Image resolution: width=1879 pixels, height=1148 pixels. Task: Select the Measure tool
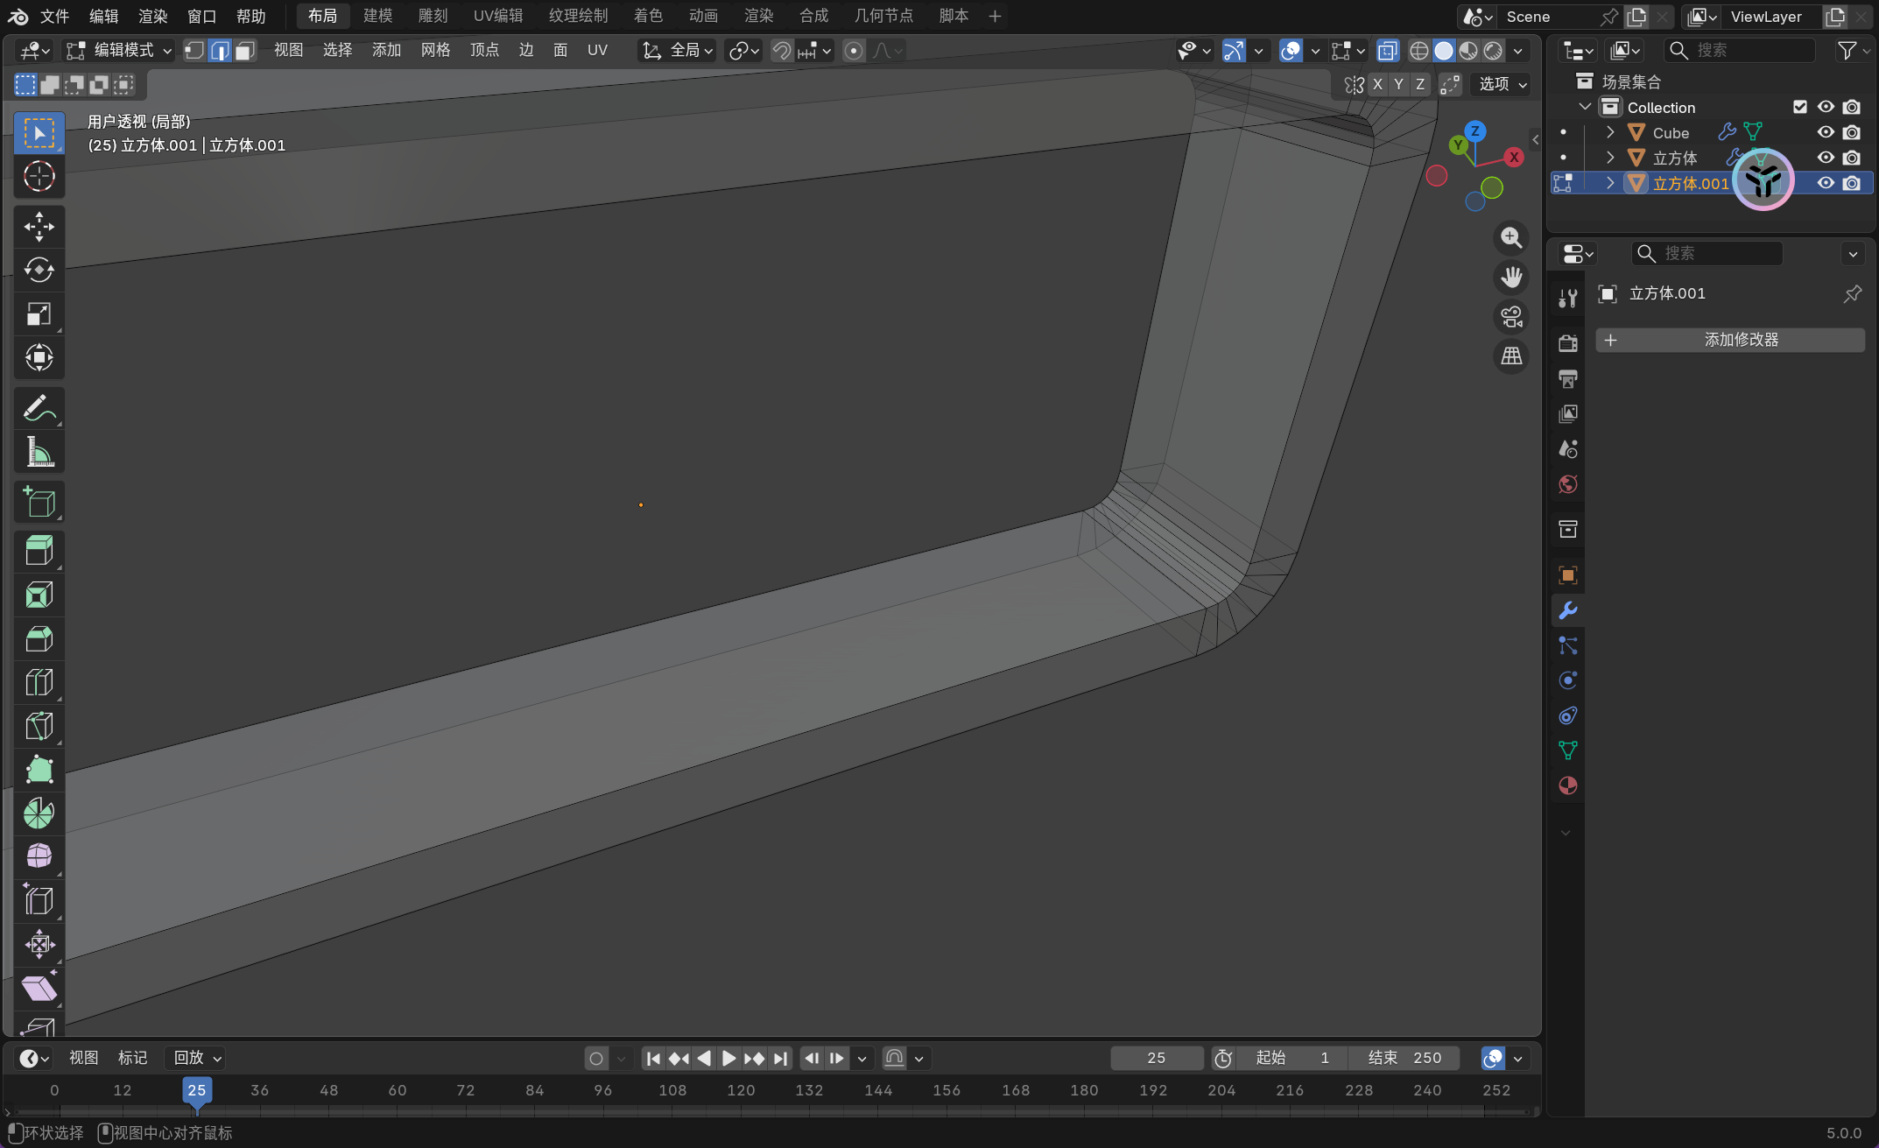[39, 452]
